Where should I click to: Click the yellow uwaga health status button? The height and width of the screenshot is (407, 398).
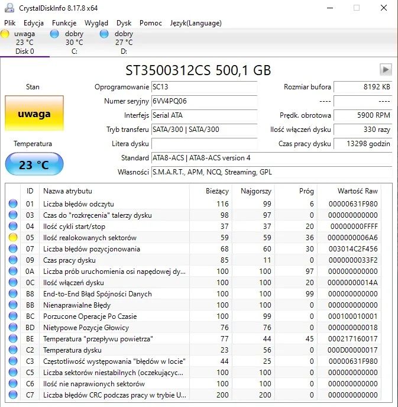click(34, 113)
